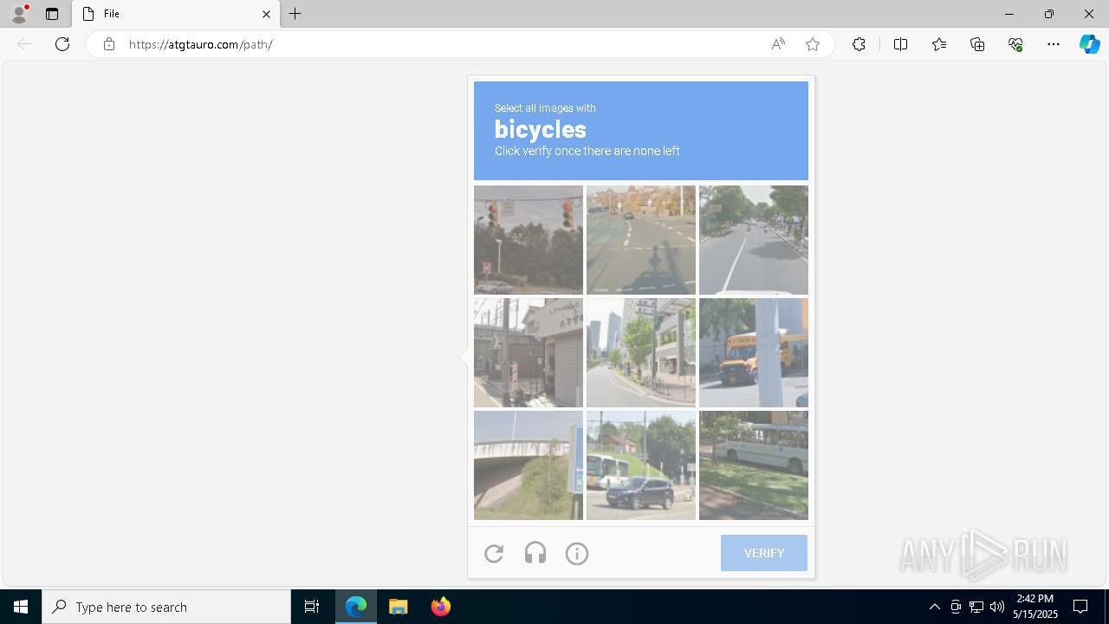Open Copilot sidebar
The image size is (1109, 624).
point(1089,44)
